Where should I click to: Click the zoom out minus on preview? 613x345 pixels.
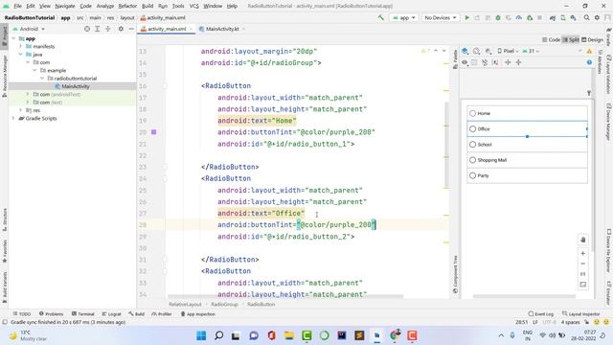point(583,264)
